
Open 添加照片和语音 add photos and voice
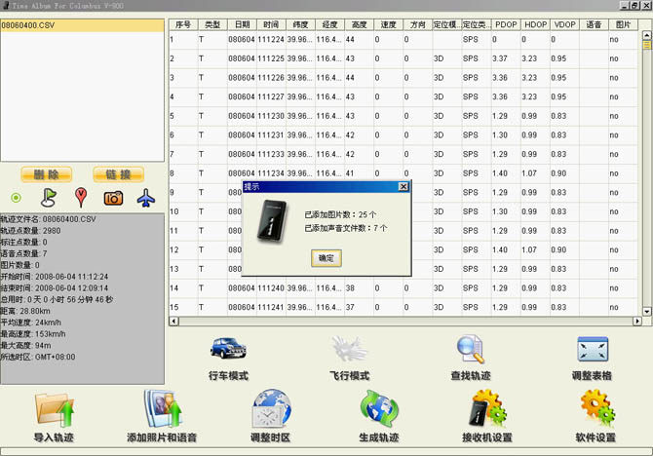(x=163, y=409)
